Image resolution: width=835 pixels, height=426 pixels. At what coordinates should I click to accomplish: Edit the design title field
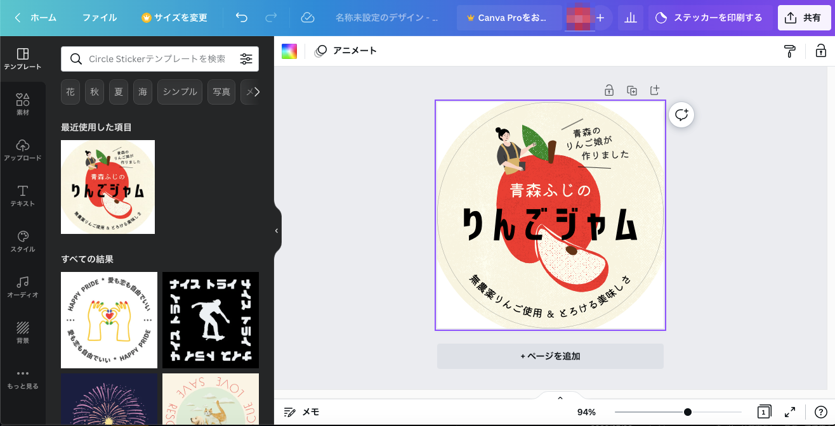click(386, 18)
